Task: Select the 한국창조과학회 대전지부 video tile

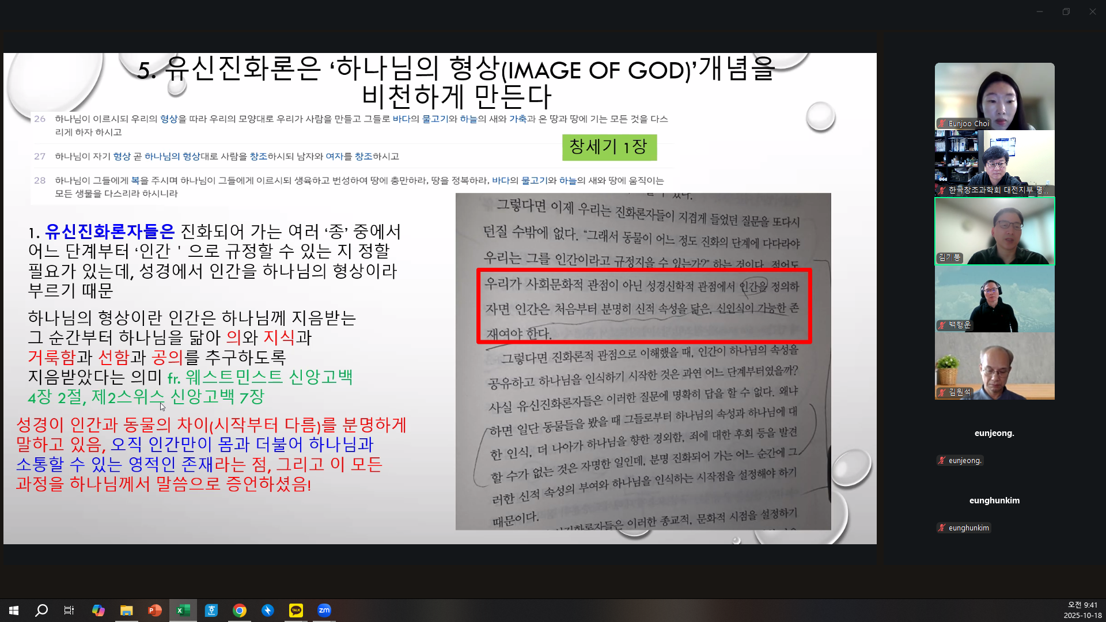Action: 994,164
